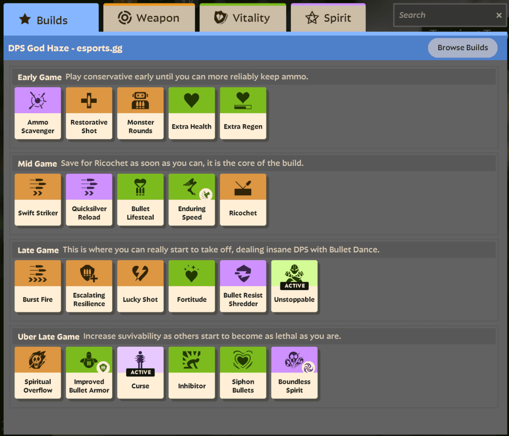Select the Quicksilver Reload item

click(x=89, y=199)
